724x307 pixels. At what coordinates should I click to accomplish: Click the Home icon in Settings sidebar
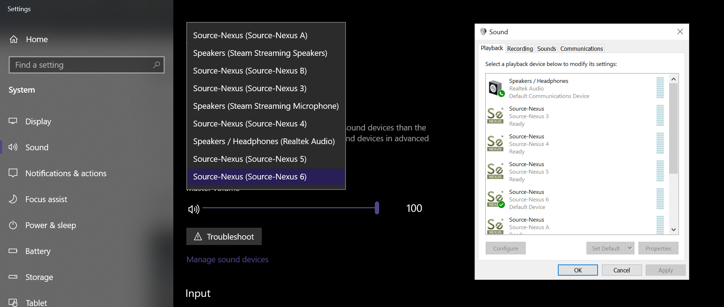(14, 39)
